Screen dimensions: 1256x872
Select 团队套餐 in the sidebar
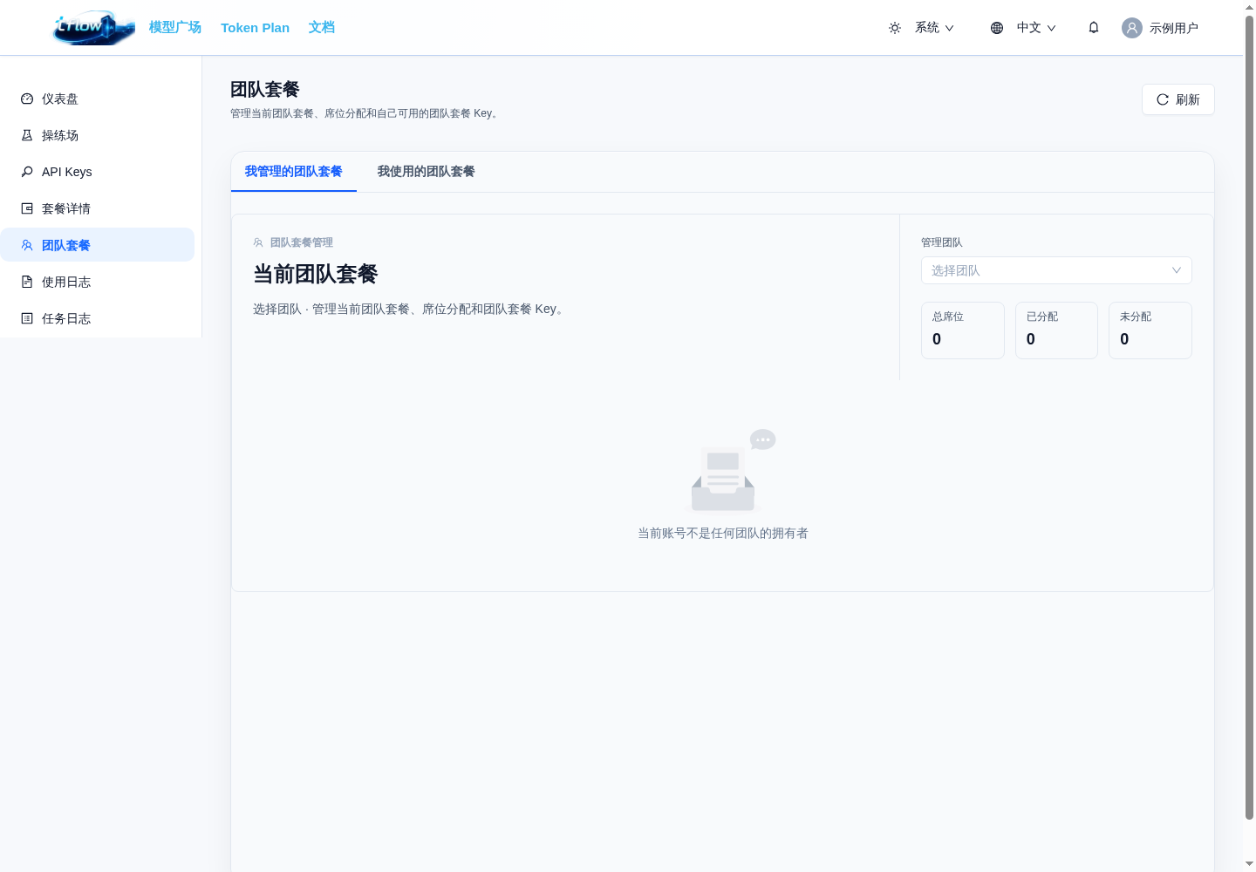[98, 245]
